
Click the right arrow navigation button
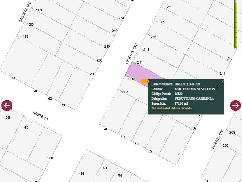(x=235, y=105)
